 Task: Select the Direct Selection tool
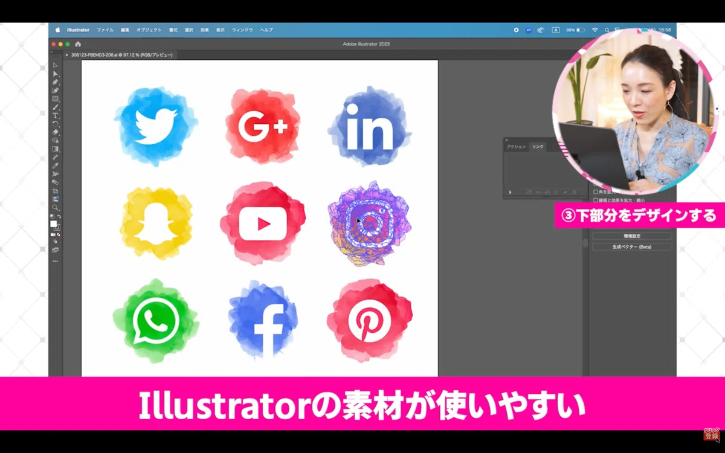tap(56, 73)
